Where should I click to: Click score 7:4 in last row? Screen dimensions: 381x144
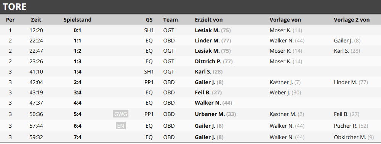pos(77,137)
